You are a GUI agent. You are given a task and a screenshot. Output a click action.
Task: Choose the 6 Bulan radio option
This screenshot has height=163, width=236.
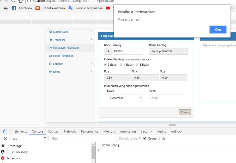(x=137, y=65)
